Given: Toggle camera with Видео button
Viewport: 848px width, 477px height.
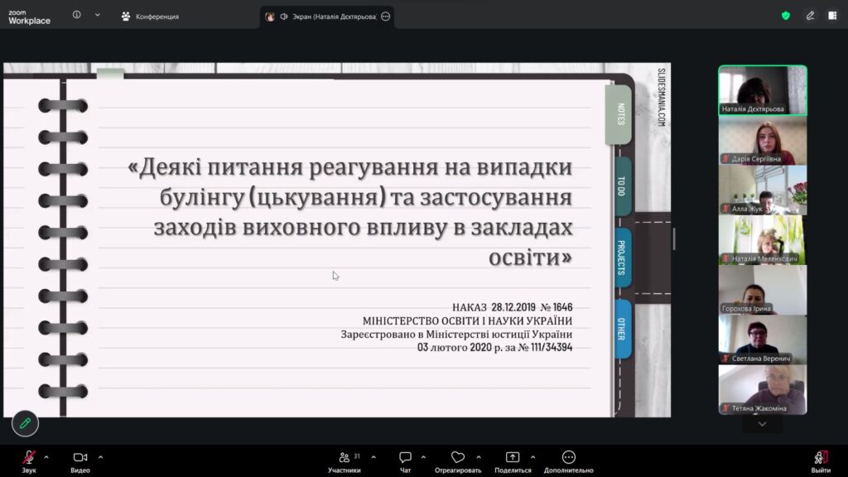Looking at the screenshot, I should 80,462.
